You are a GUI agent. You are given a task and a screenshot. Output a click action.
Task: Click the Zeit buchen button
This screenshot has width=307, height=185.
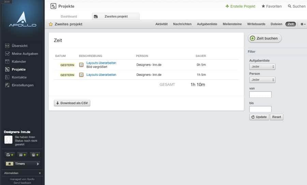click(x=265, y=38)
